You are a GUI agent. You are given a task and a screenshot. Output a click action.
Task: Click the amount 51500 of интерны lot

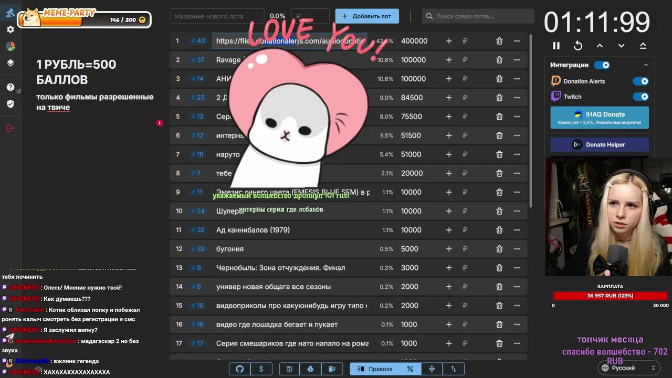(x=411, y=135)
